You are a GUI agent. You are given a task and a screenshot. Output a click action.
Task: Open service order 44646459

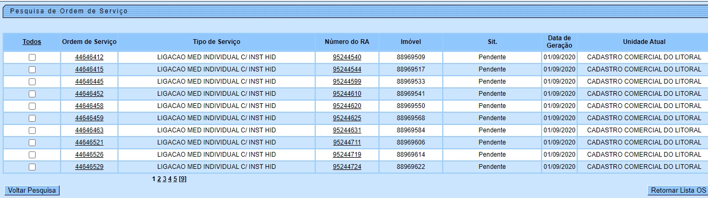(x=89, y=118)
